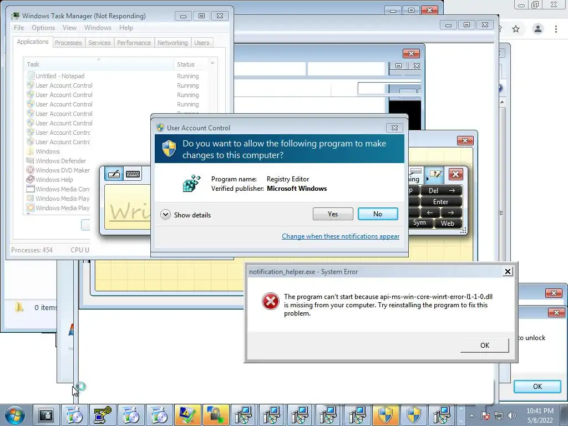This screenshot has height=426, width=568.
Task: Switch to touch keyboard mode in Input Panel
Action: pos(133,174)
